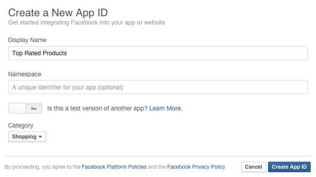The image size is (316, 177).
Task: Click the Display Name label
Action: (27, 40)
